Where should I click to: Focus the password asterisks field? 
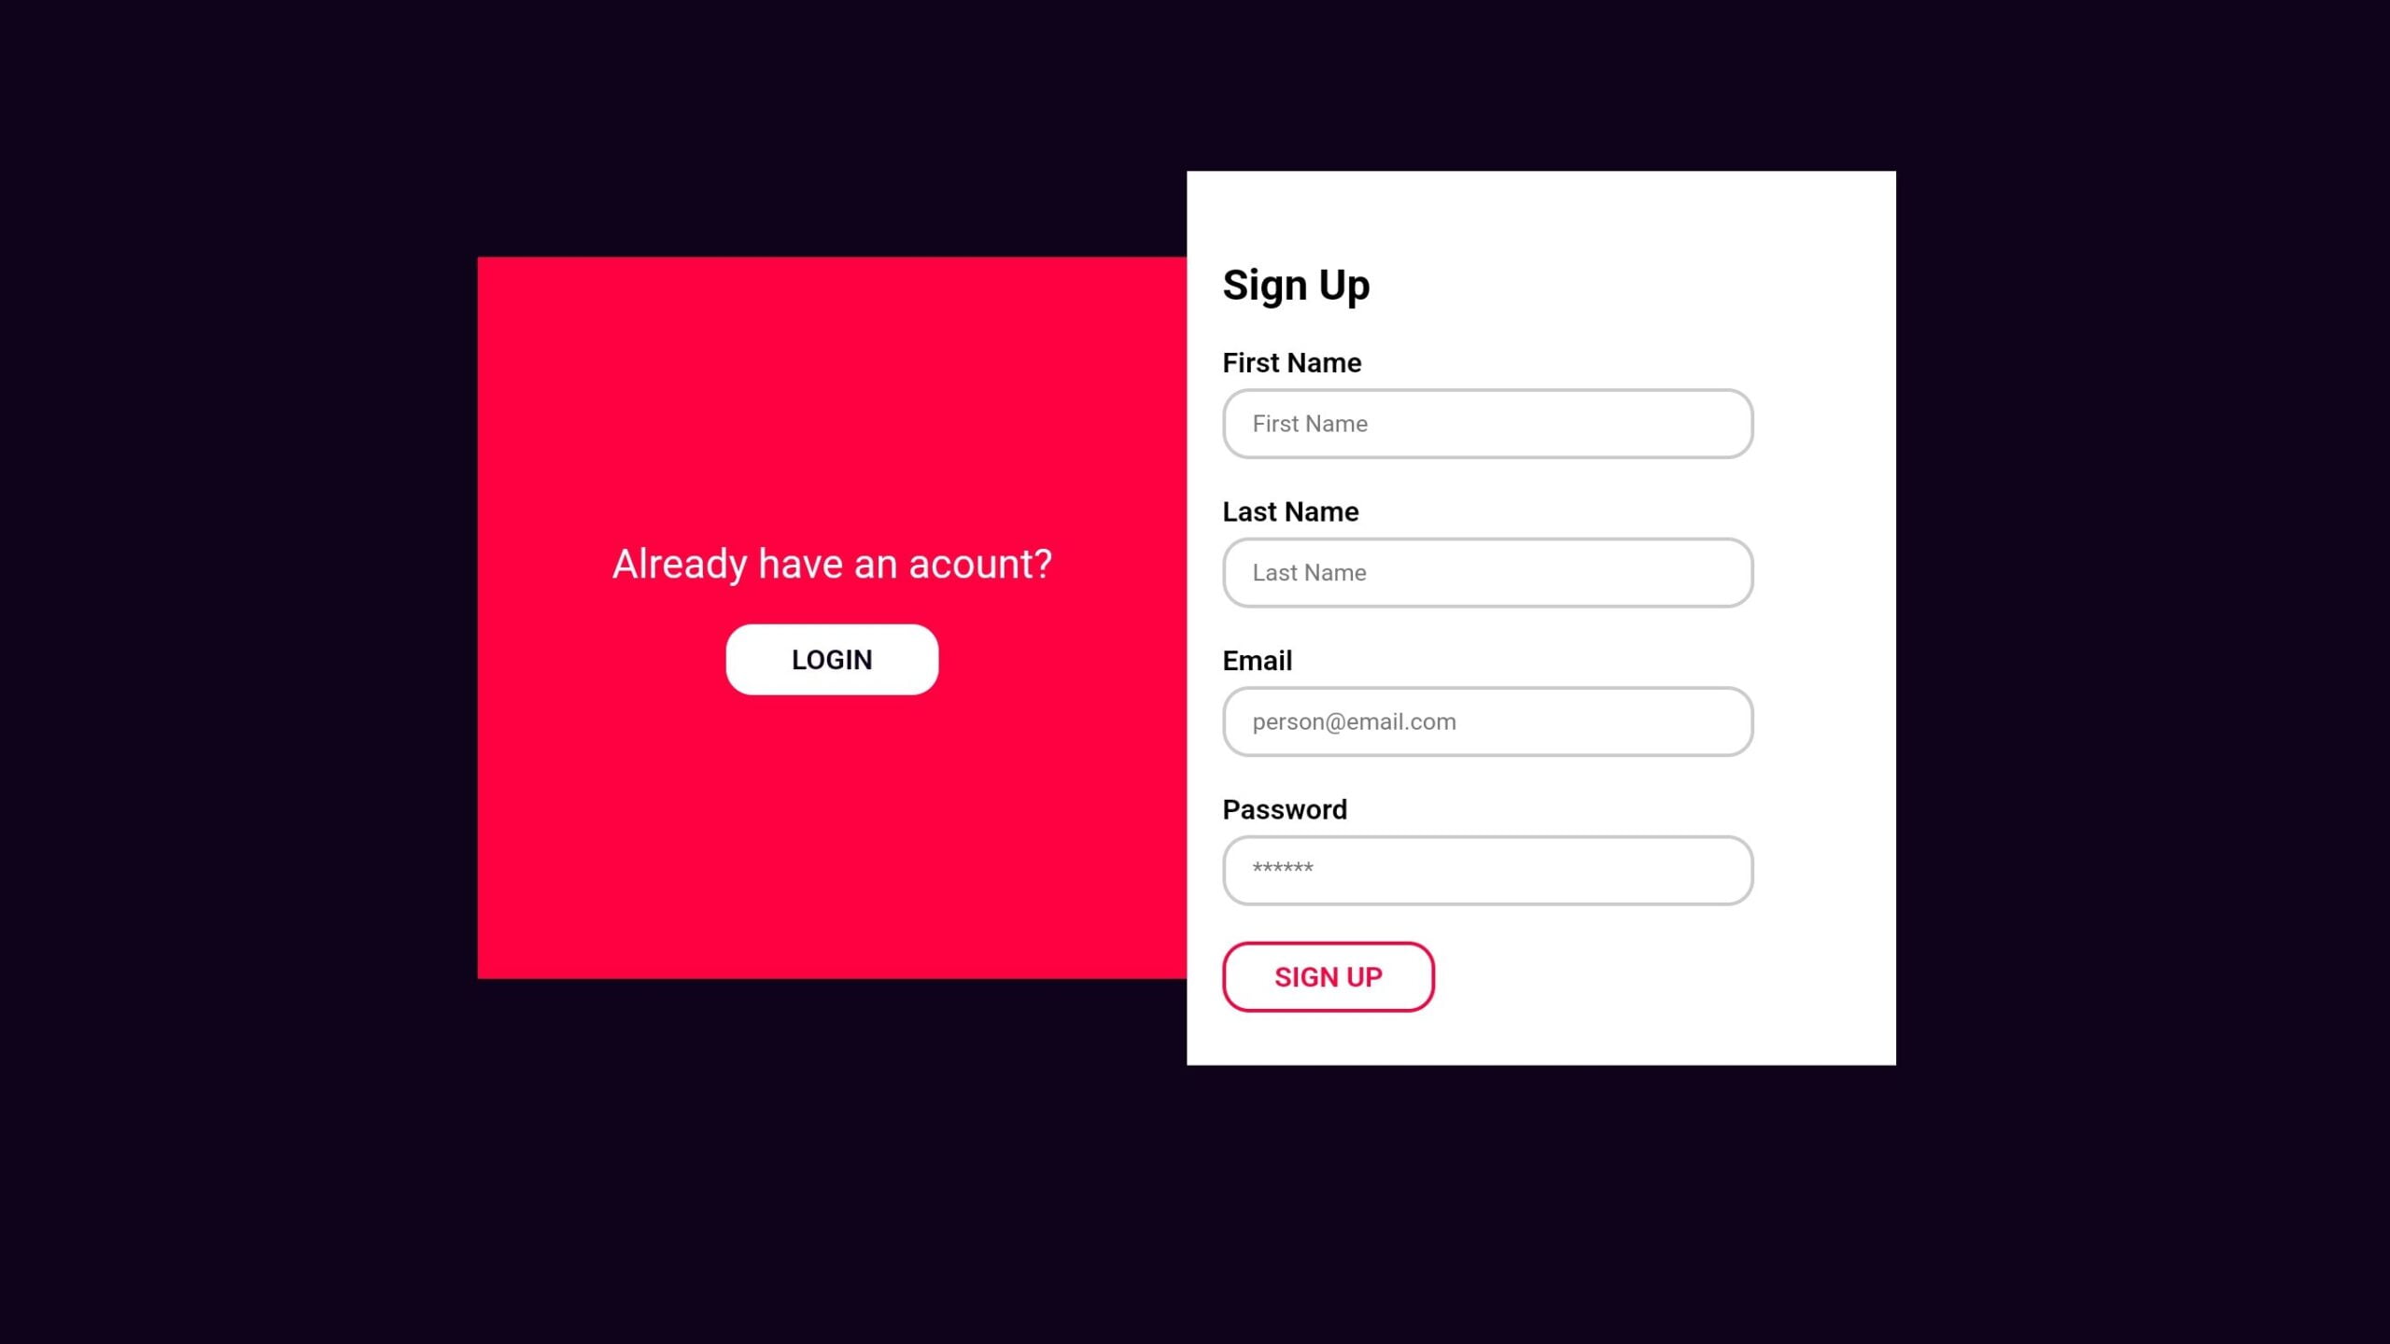click(1487, 870)
